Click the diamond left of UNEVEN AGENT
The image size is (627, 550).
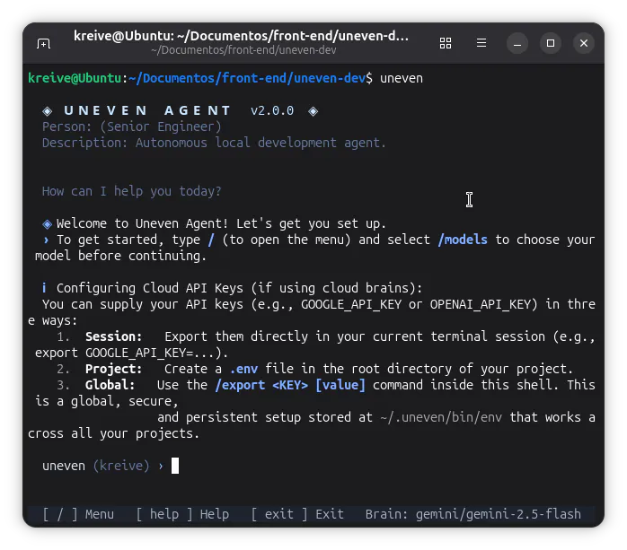(48, 111)
